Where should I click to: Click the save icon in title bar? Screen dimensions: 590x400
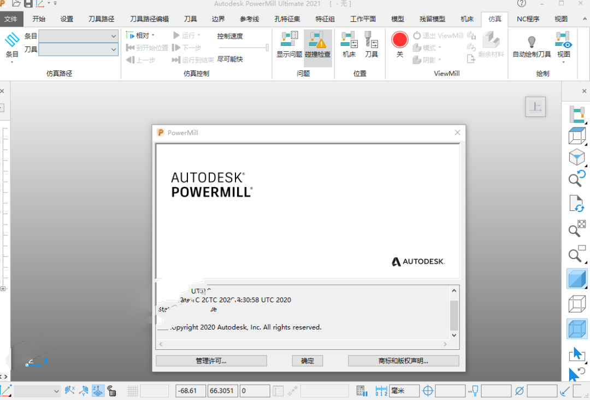pyautogui.click(x=28, y=3)
